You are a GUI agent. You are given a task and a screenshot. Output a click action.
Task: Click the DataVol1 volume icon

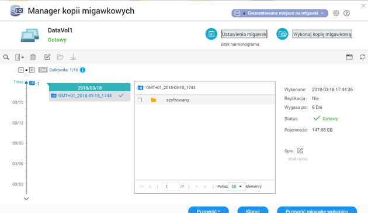pyautogui.click(x=30, y=35)
